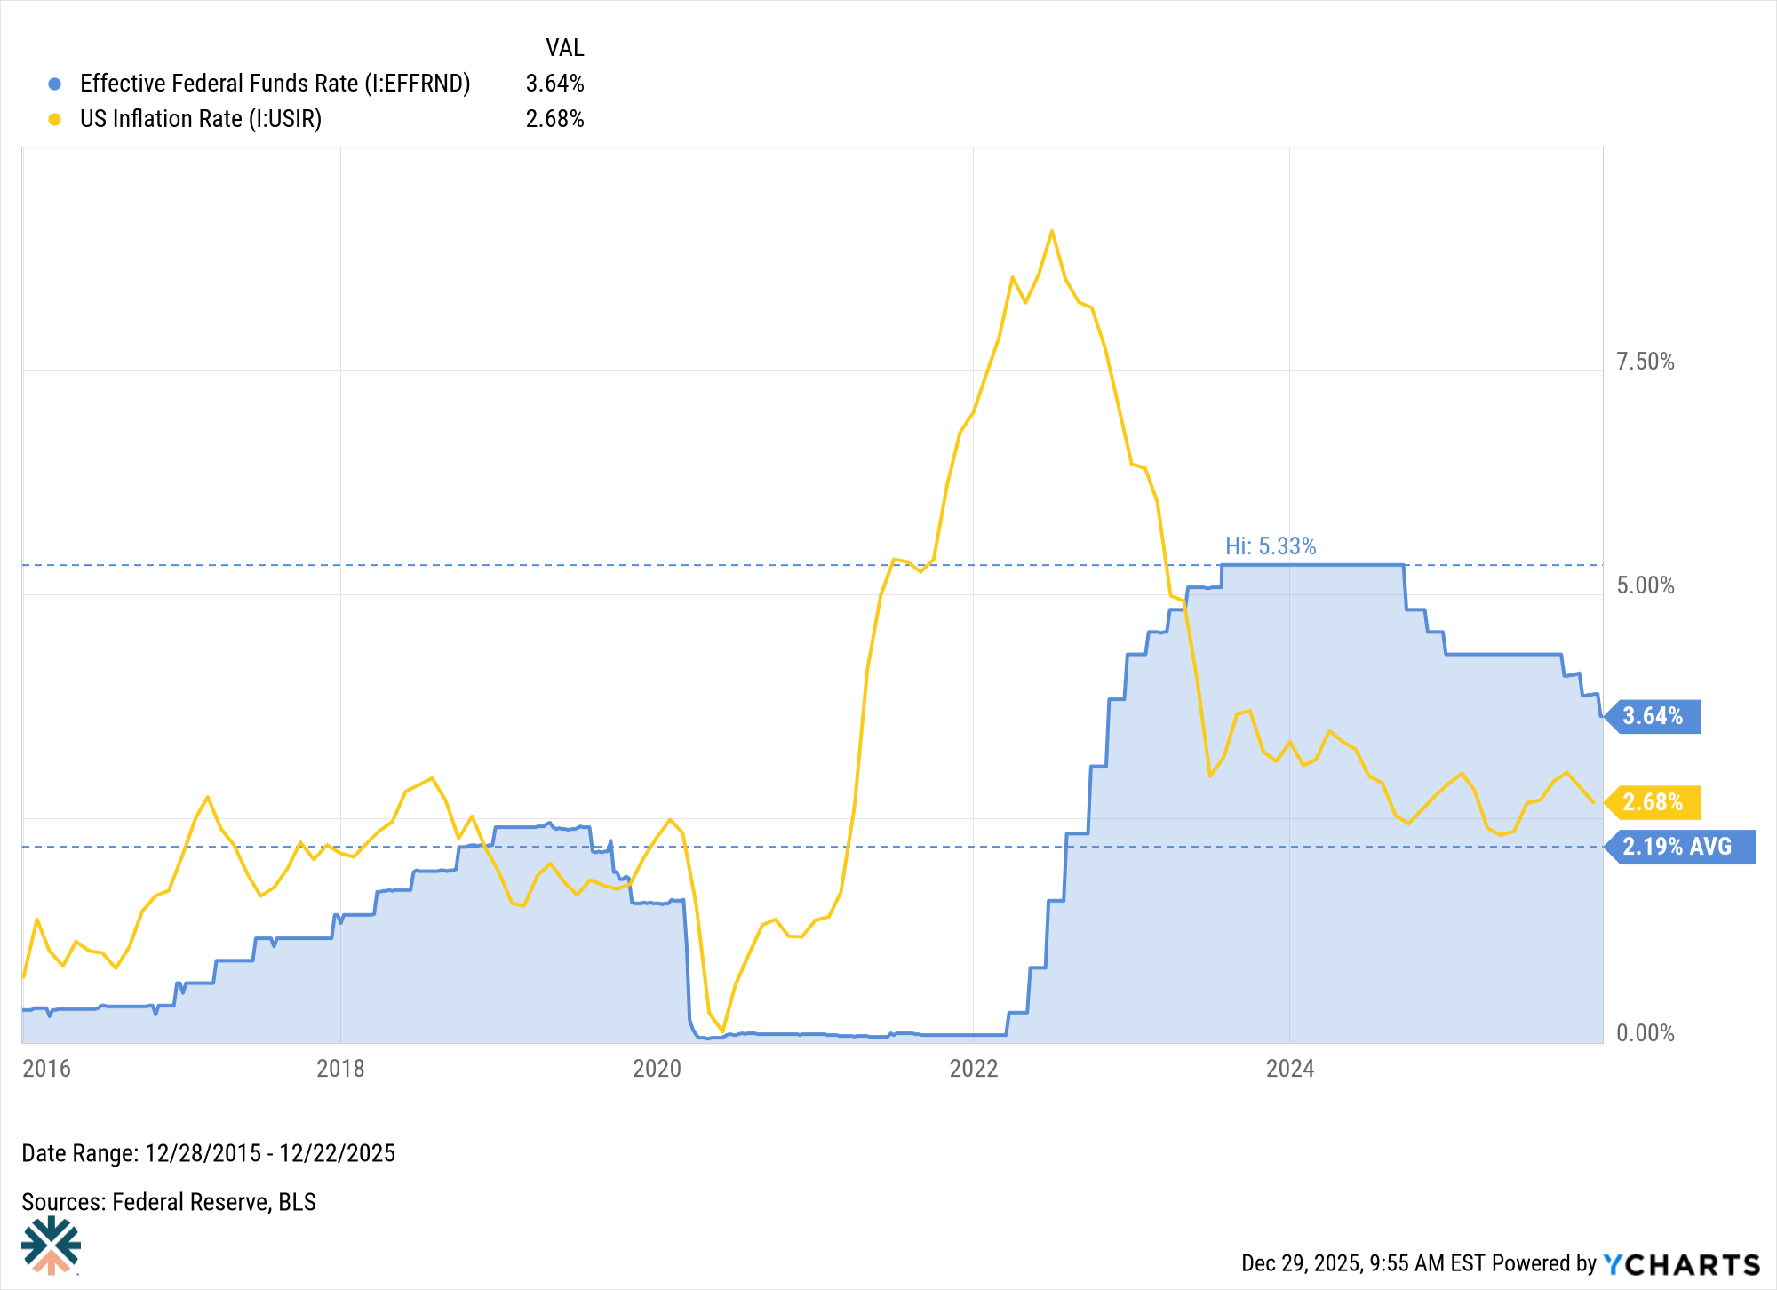Click the Hi: 5.33% annotation

coord(1271,546)
